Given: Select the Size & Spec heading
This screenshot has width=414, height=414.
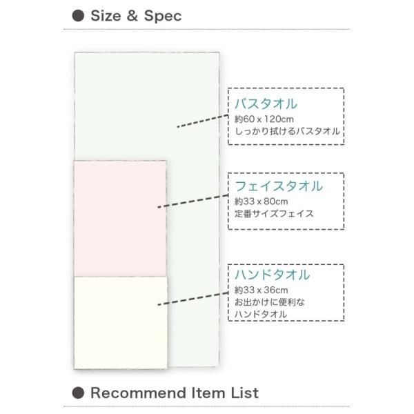Looking at the screenshot, I should point(136,16).
